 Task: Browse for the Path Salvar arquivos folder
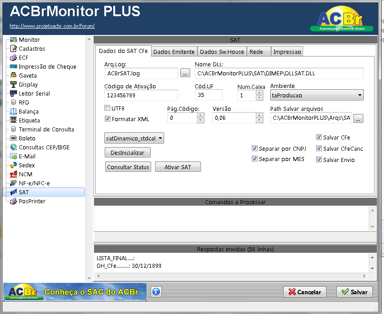click(358, 118)
